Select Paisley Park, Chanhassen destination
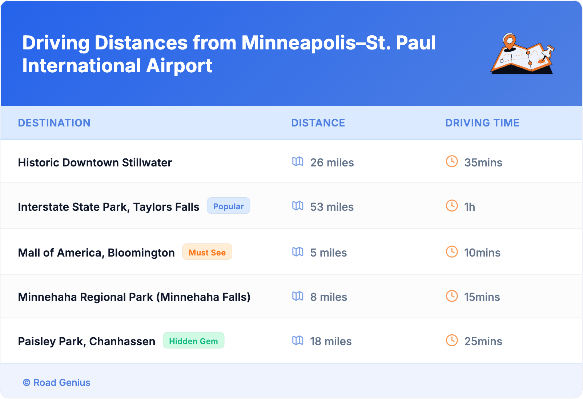Viewport: 583px width, 399px height. pos(87,341)
